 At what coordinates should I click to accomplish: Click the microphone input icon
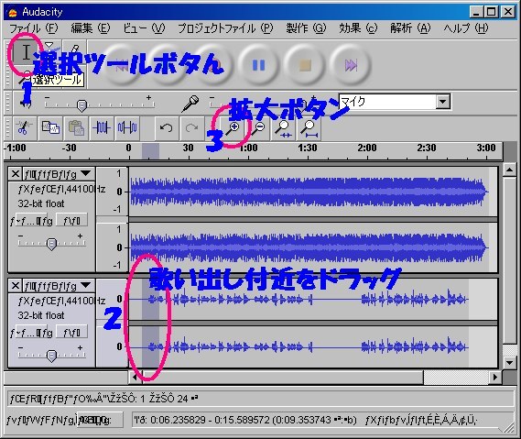click(190, 104)
